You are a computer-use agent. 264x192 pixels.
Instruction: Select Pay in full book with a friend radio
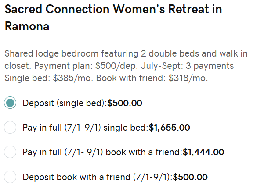[x=10, y=152]
